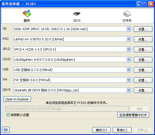Minimize the 组件选择器 window
The width and height of the screenshot is (155, 135).
click(x=139, y=4)
